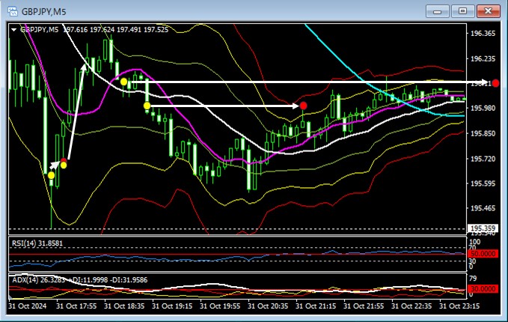Open the chart dropdown triangle beside GBPJPY,M5
This screenshot has height=322, width=508.
click(14, 29)
